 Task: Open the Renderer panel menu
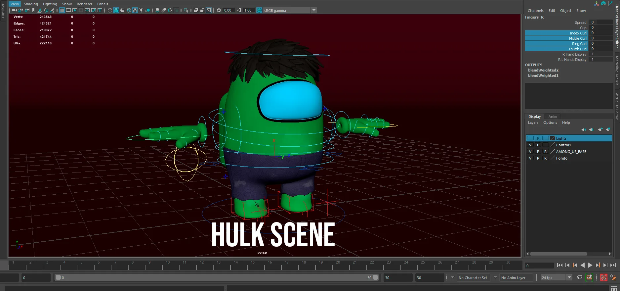coord(84,4)
